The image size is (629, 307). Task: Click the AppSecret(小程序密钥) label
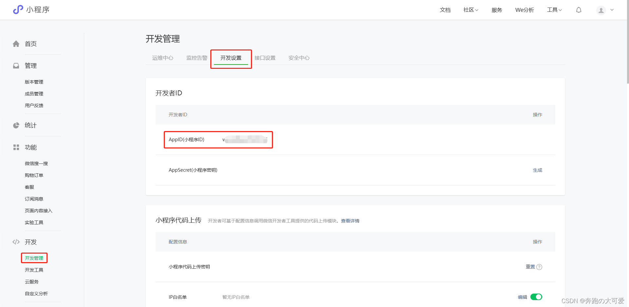(193, 170)
